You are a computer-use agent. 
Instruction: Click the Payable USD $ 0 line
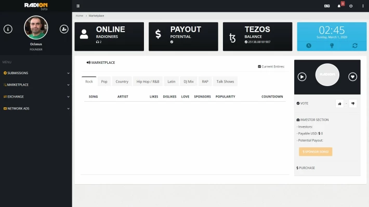(310, 133)
